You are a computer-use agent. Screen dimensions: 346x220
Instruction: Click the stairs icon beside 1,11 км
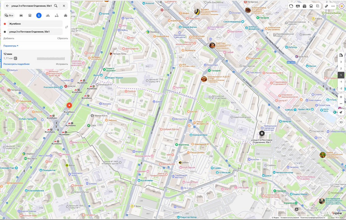click(x=16, y=58)
